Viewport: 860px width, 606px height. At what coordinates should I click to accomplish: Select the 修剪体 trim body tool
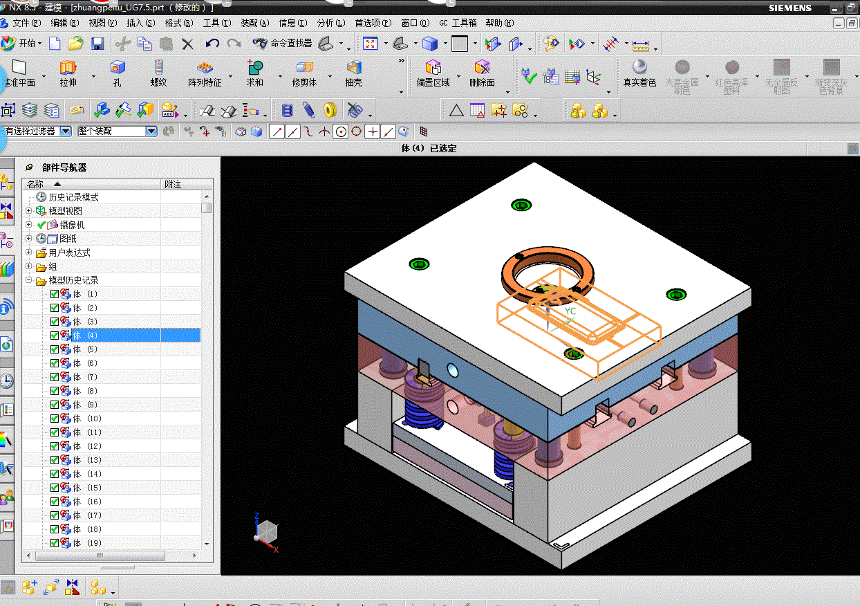pyautogui.click(x=304, y=73)
